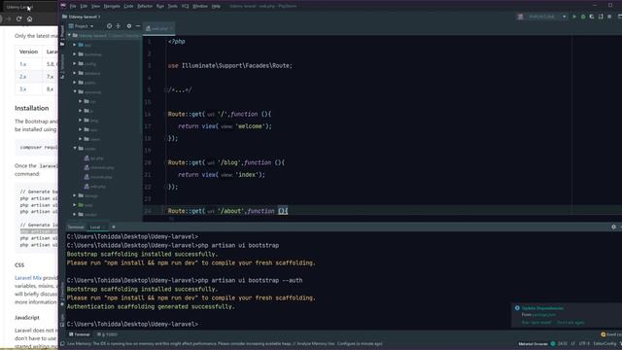Hide the Project panel with minus icon
622x350 pixels.
[138, 26]
